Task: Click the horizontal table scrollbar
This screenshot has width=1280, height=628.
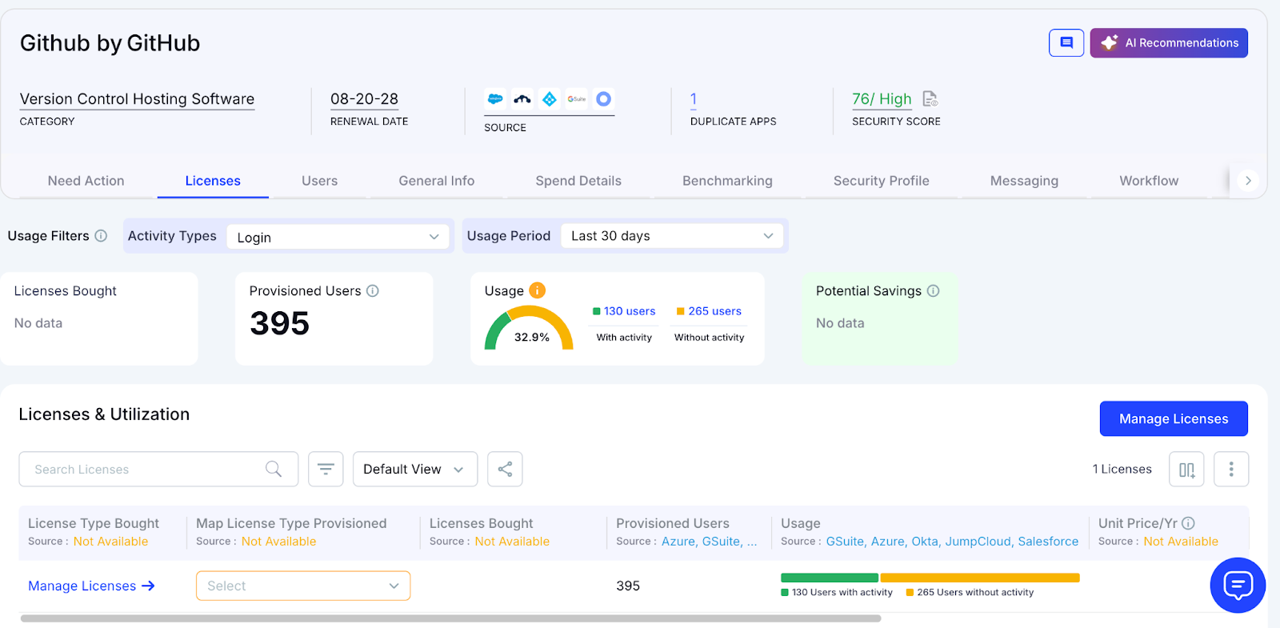Action: click(x=450, y=618)
